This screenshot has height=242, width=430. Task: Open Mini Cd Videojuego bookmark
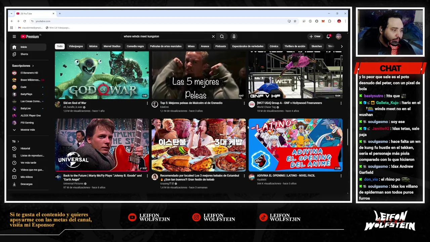point(58,28)
